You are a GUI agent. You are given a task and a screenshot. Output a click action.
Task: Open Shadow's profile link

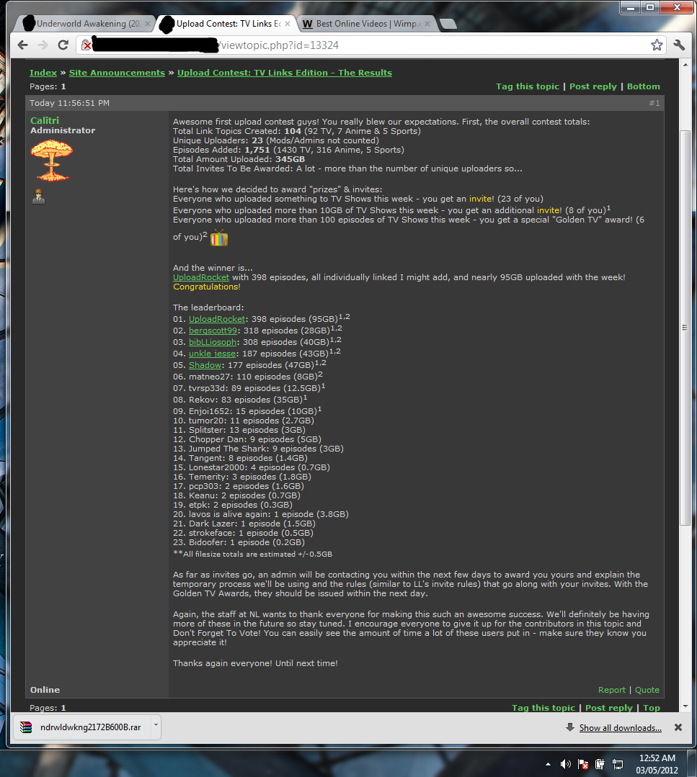click(x=205, y=365)
